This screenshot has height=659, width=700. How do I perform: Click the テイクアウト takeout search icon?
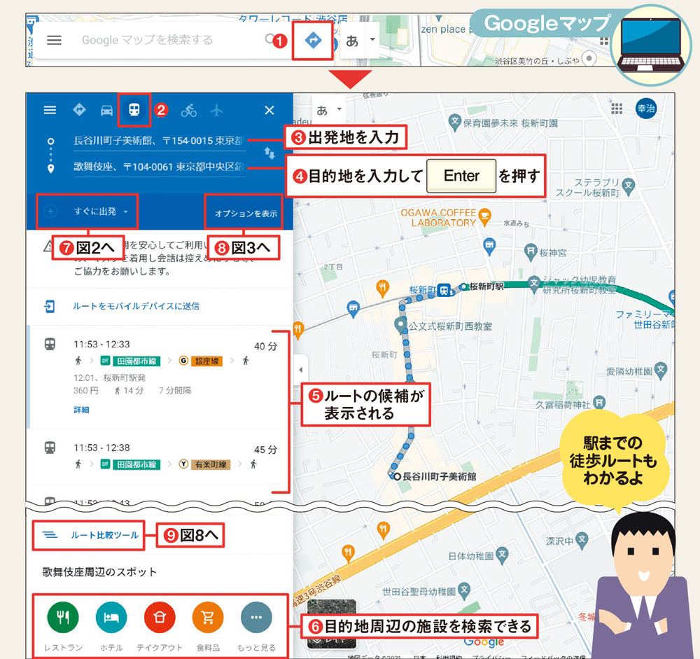pos(160,618)
